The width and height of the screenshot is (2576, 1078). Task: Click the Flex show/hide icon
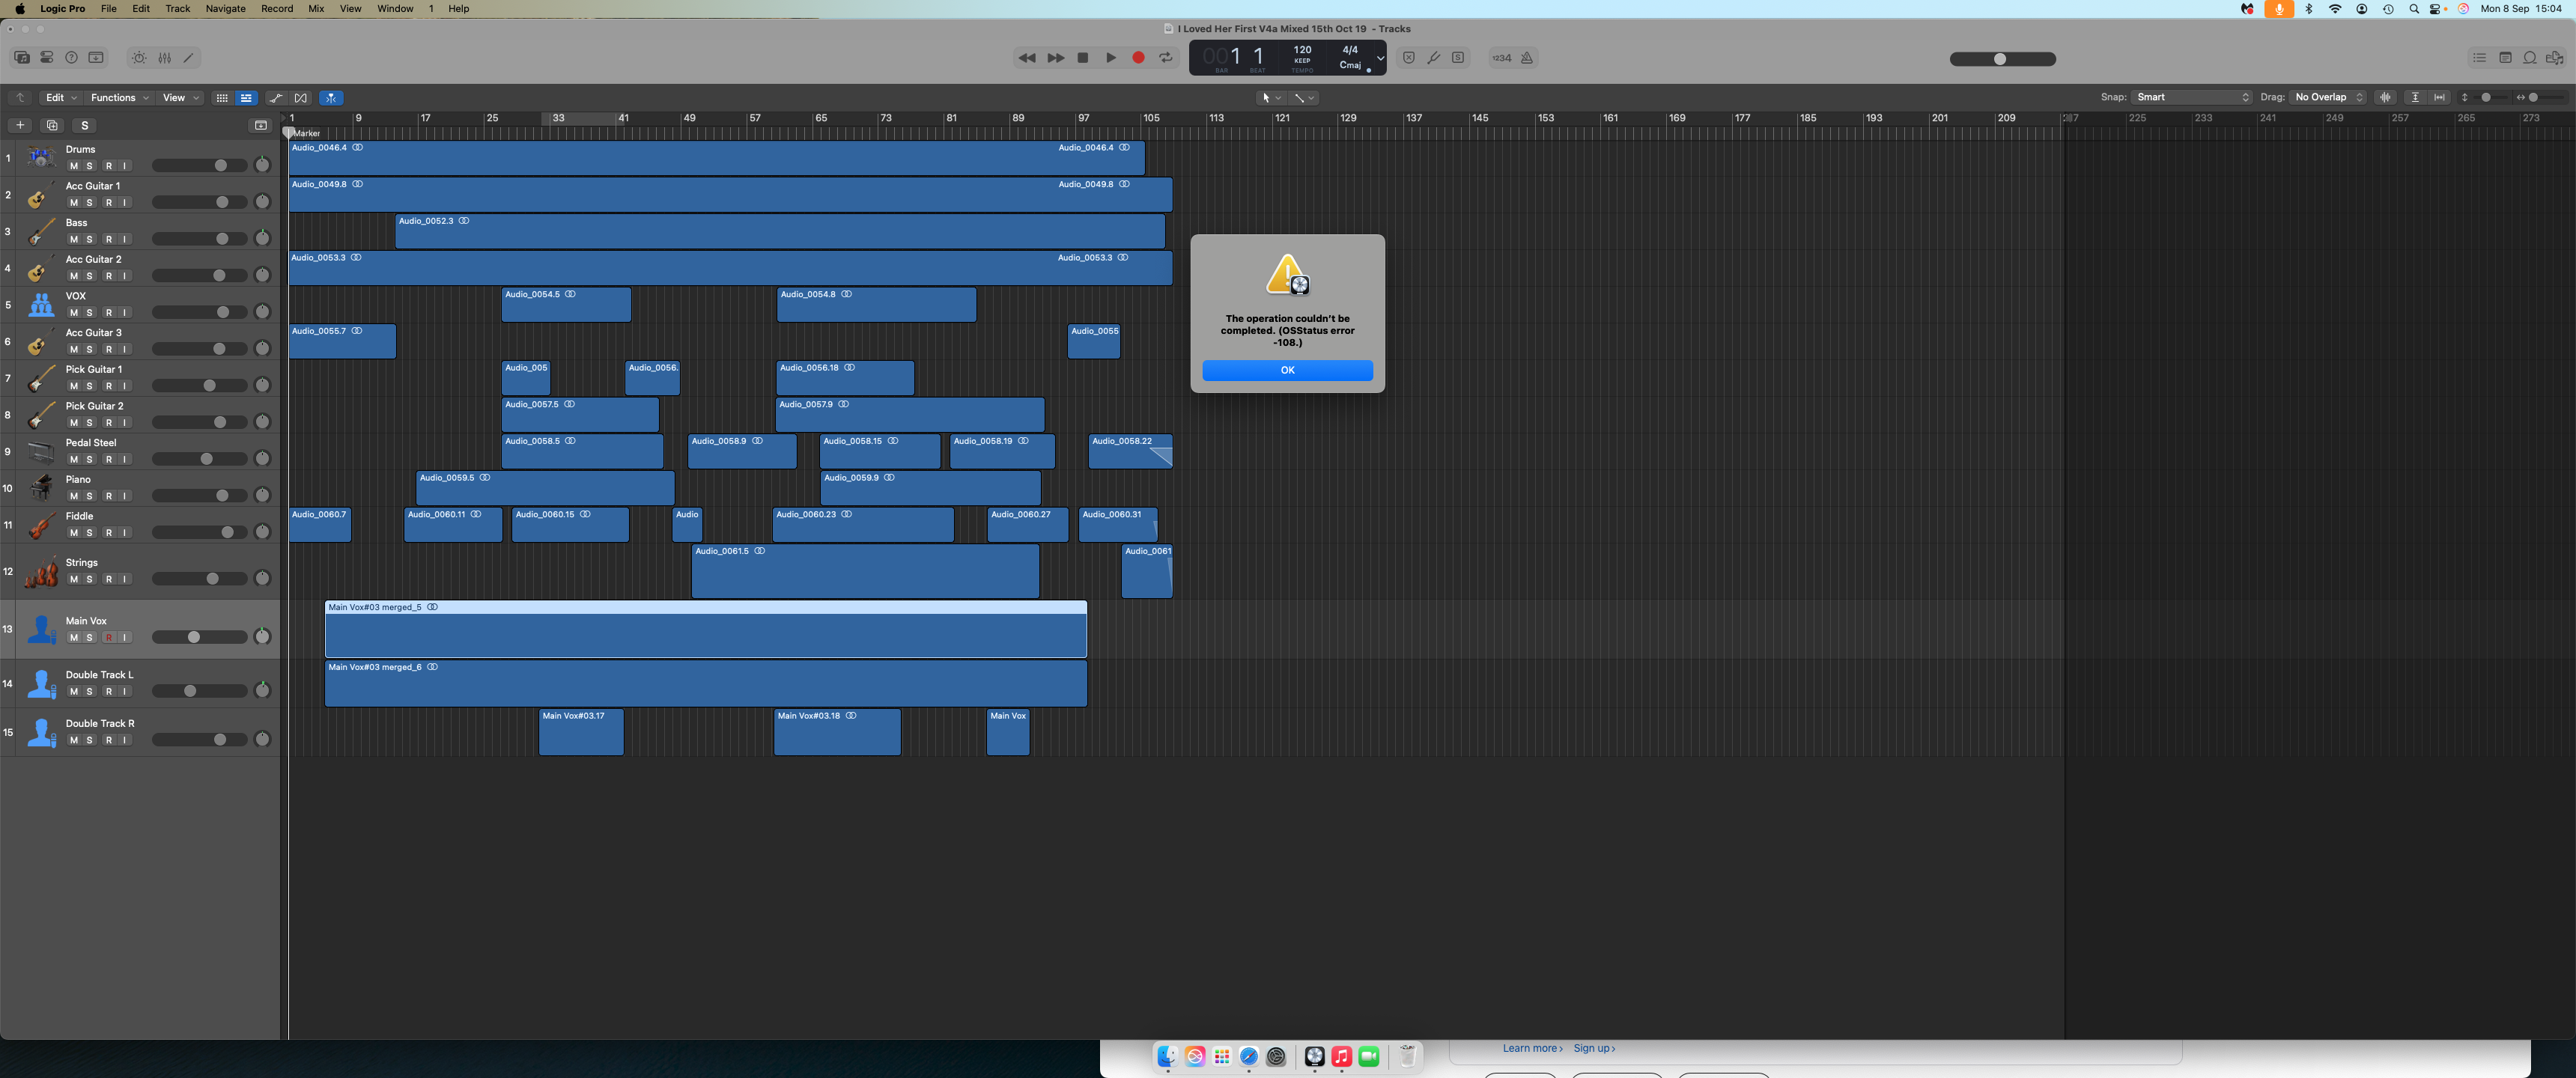[x=301, y=98]
